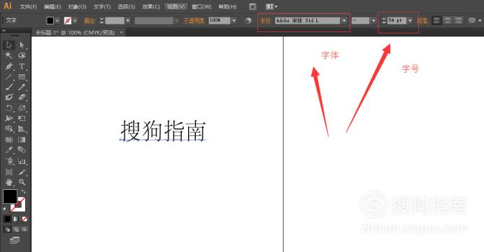Select the Slice tool
The width and height of the screenshot is (484, 252).
coord(22,172)
